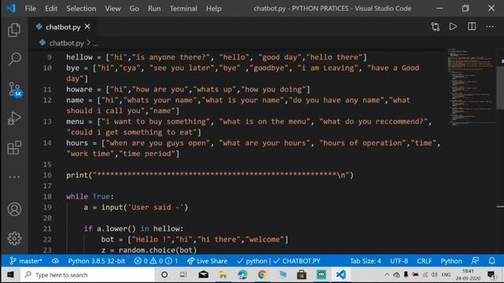Screen dimensions: 504x283
Task: Click chatbot.py in the breadcrumb
Action: click(66, 43)
